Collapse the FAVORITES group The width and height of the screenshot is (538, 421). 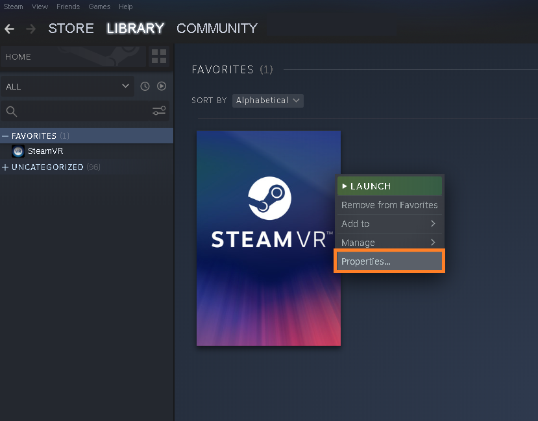coord(5,136)
